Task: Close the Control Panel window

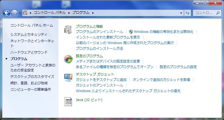Action: click(x=216, y=3)
